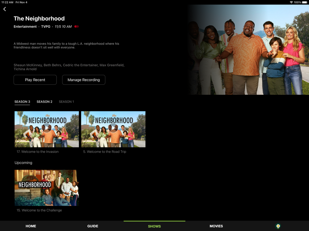Screen dimensions: 309x231
Task: Click the '17. Welcome to the Invasion' title
Action: tap(37, 152)
